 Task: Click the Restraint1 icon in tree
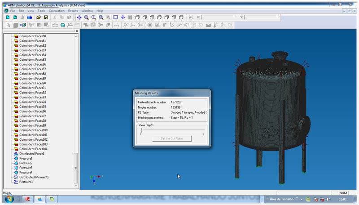point(16,182)
